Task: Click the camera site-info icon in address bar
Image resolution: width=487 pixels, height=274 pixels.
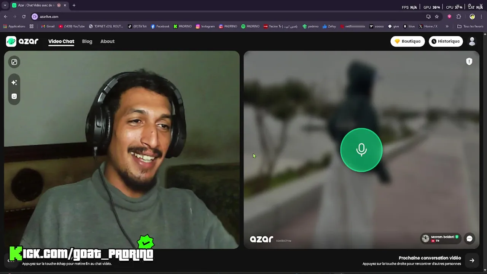Action: tap(35, 17)
